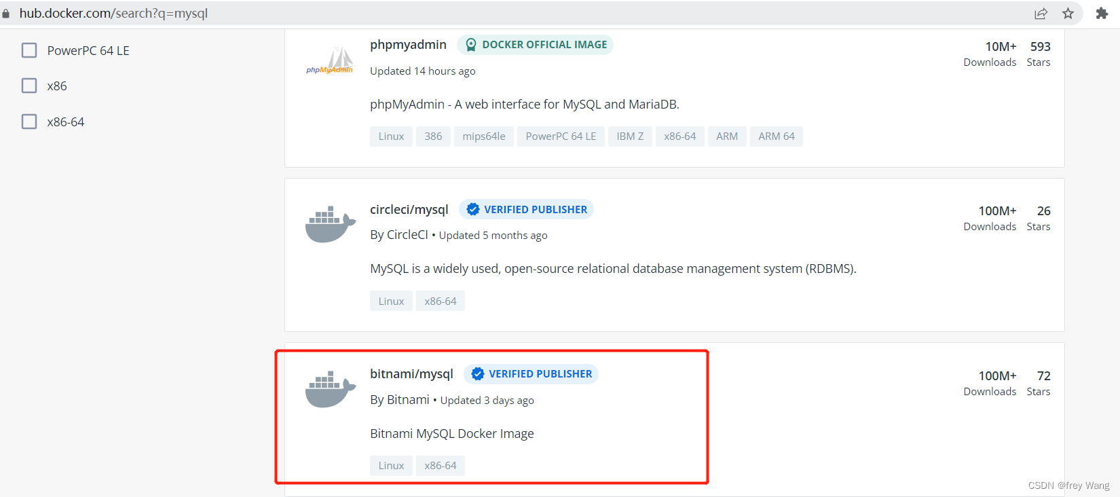Click PowerPC 64 LE tag under phpmyadmin
This screenshot has width=1120, height=497.
[x=561, y=136]
